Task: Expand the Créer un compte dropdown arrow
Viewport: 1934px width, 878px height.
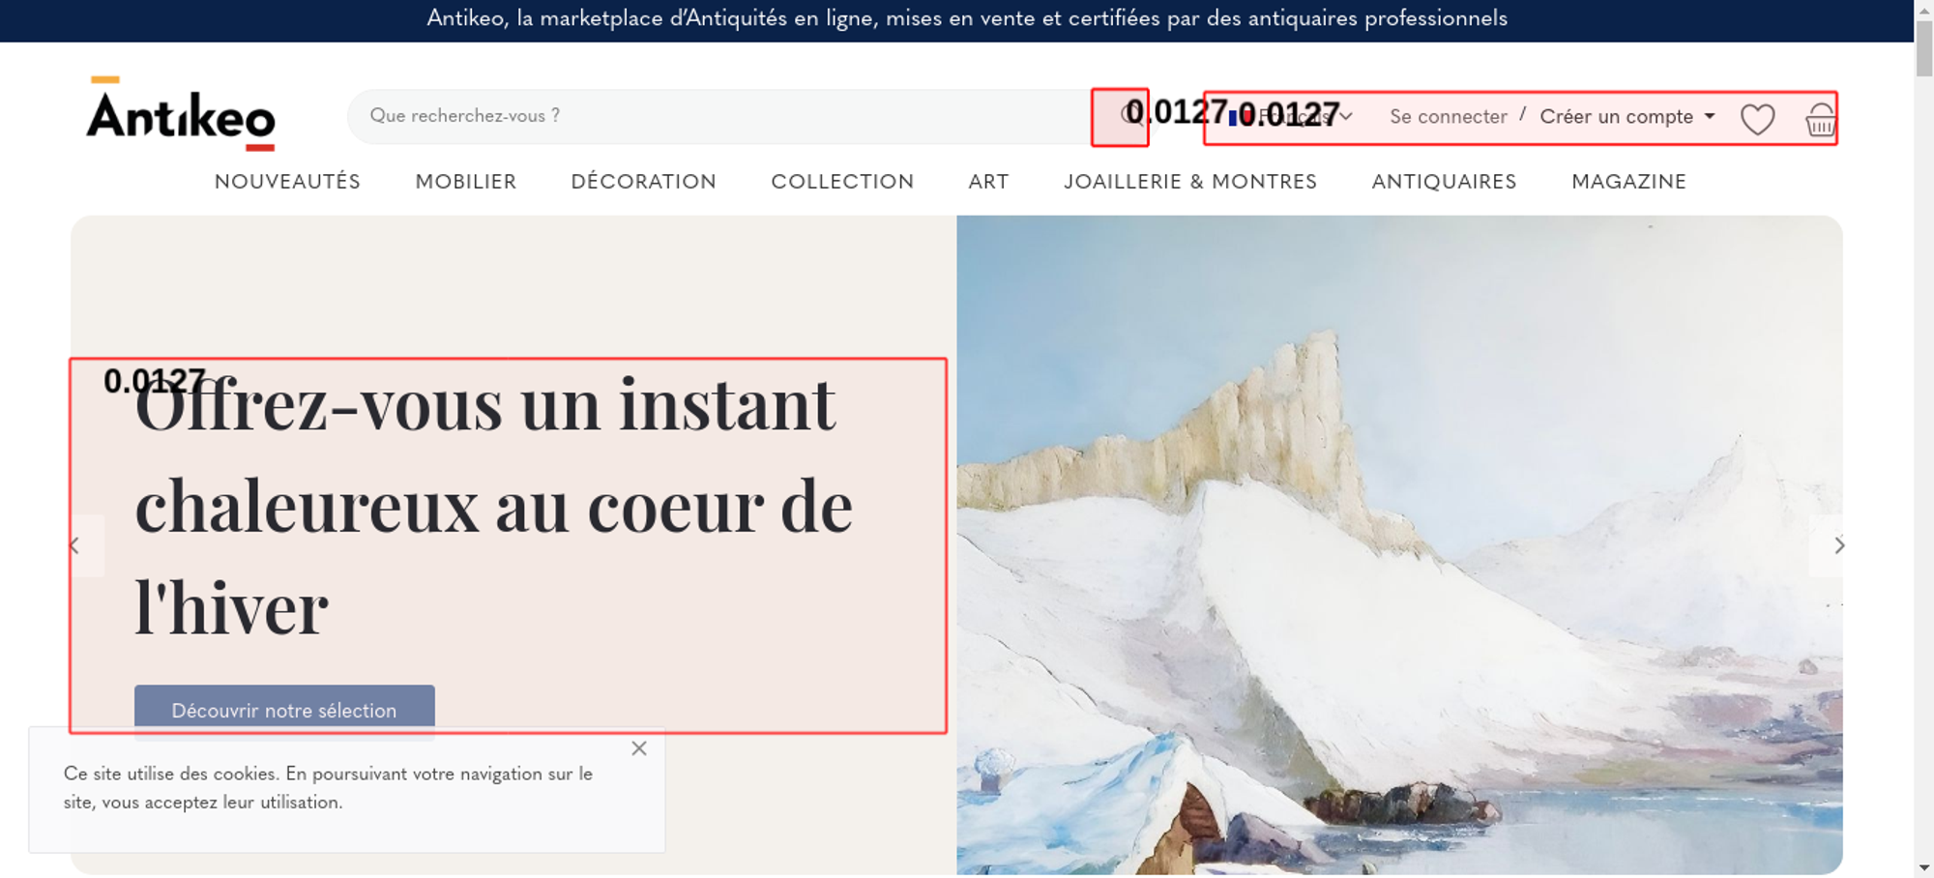Action: 1710,116
